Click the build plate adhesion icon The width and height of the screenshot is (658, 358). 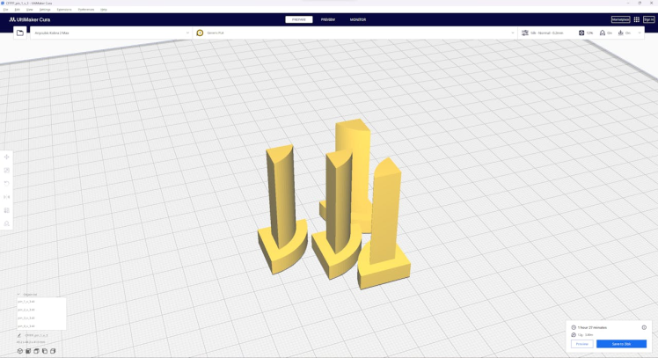pos(621,33)
